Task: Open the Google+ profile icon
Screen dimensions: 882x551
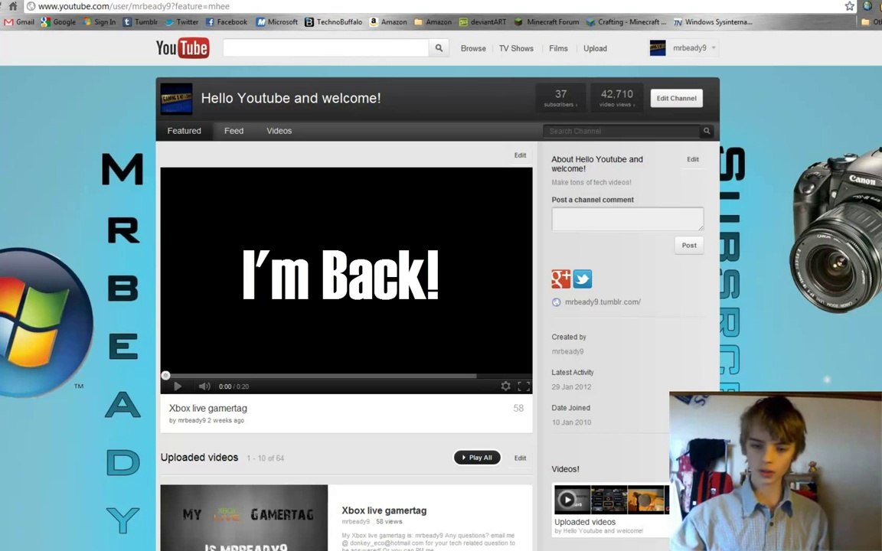Action: 560,279
